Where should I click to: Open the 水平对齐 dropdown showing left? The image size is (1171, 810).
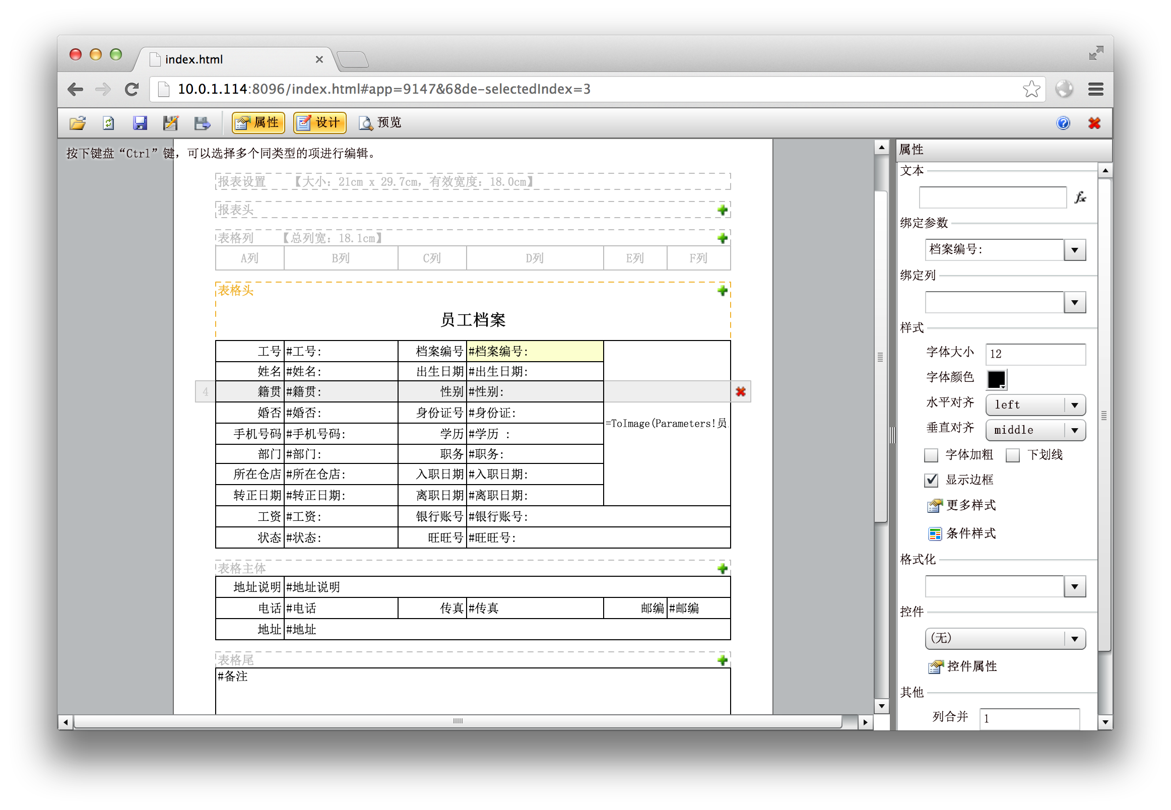point(1035,405)
